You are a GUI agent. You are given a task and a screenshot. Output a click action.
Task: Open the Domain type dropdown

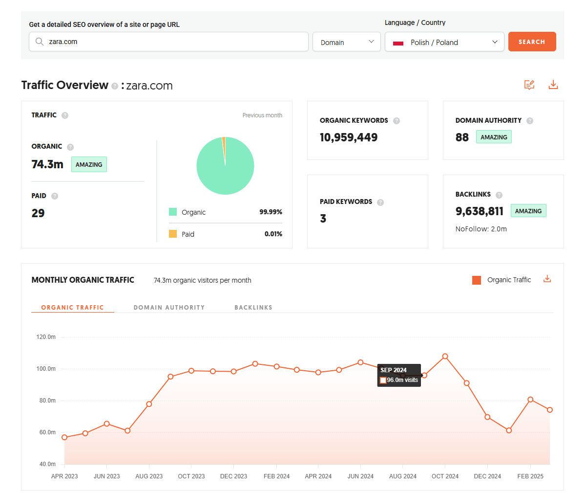(347, 42)
